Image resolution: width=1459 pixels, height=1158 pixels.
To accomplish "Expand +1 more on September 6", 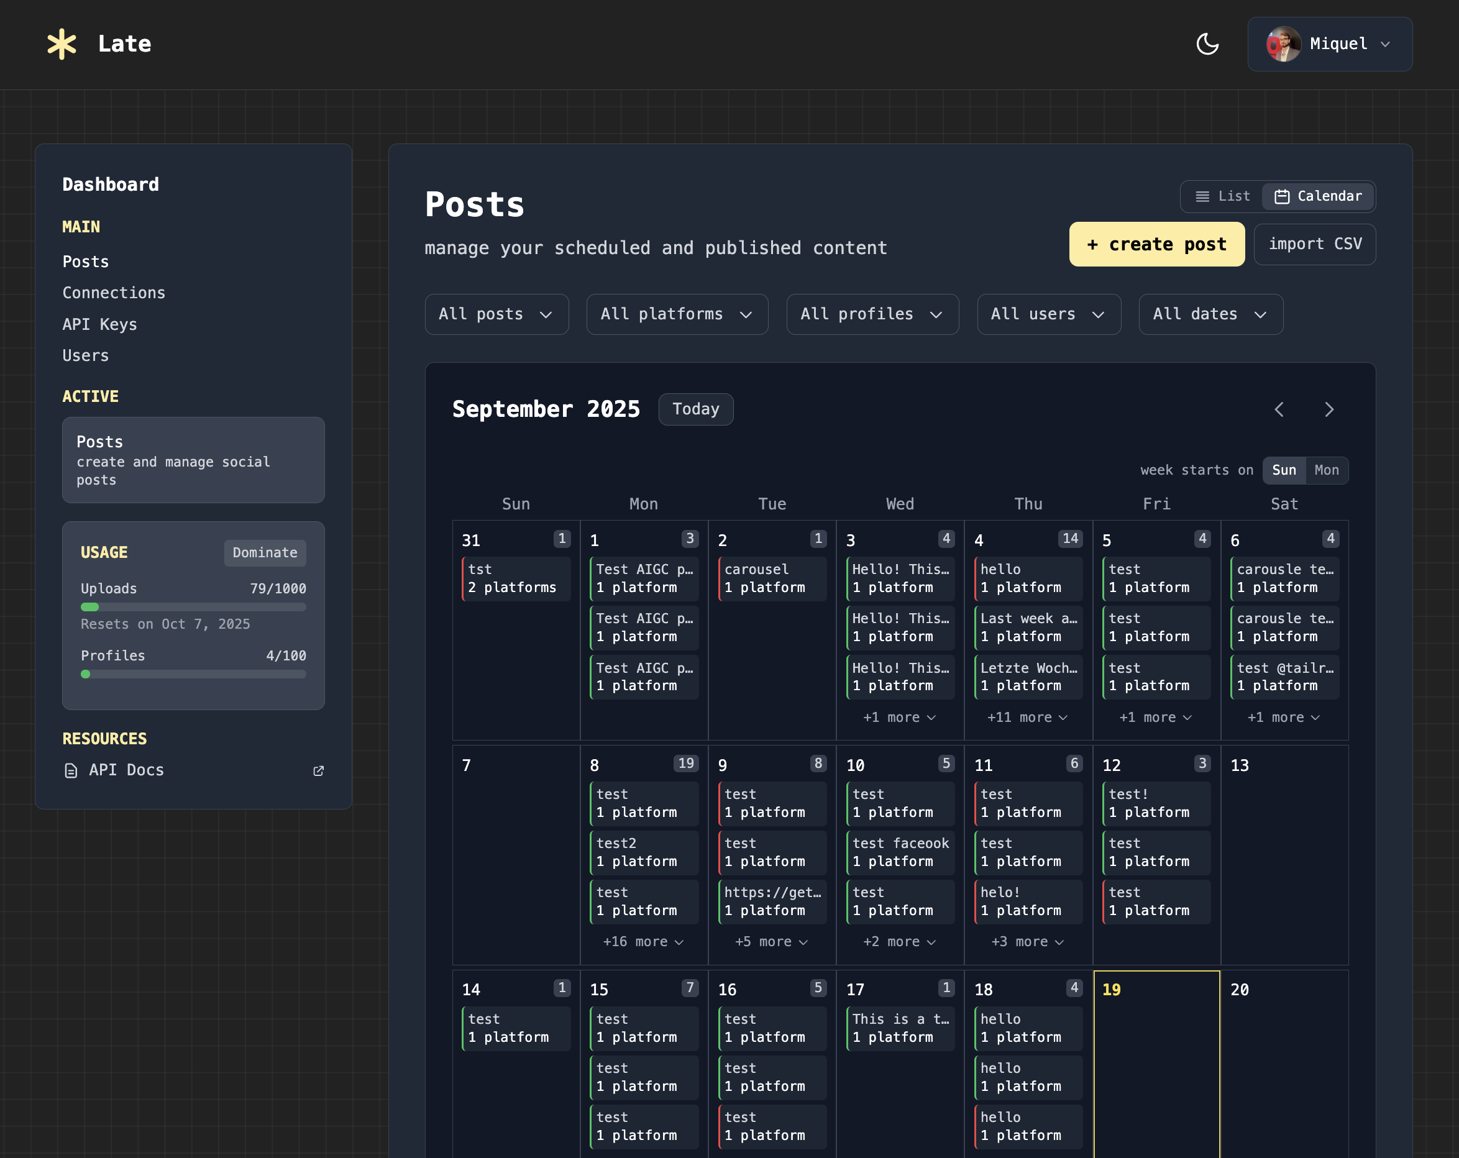I will pos(1284,717).
